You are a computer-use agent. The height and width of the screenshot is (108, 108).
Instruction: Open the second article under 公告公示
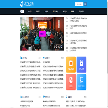pyautogui.click(x=53, y=66)
